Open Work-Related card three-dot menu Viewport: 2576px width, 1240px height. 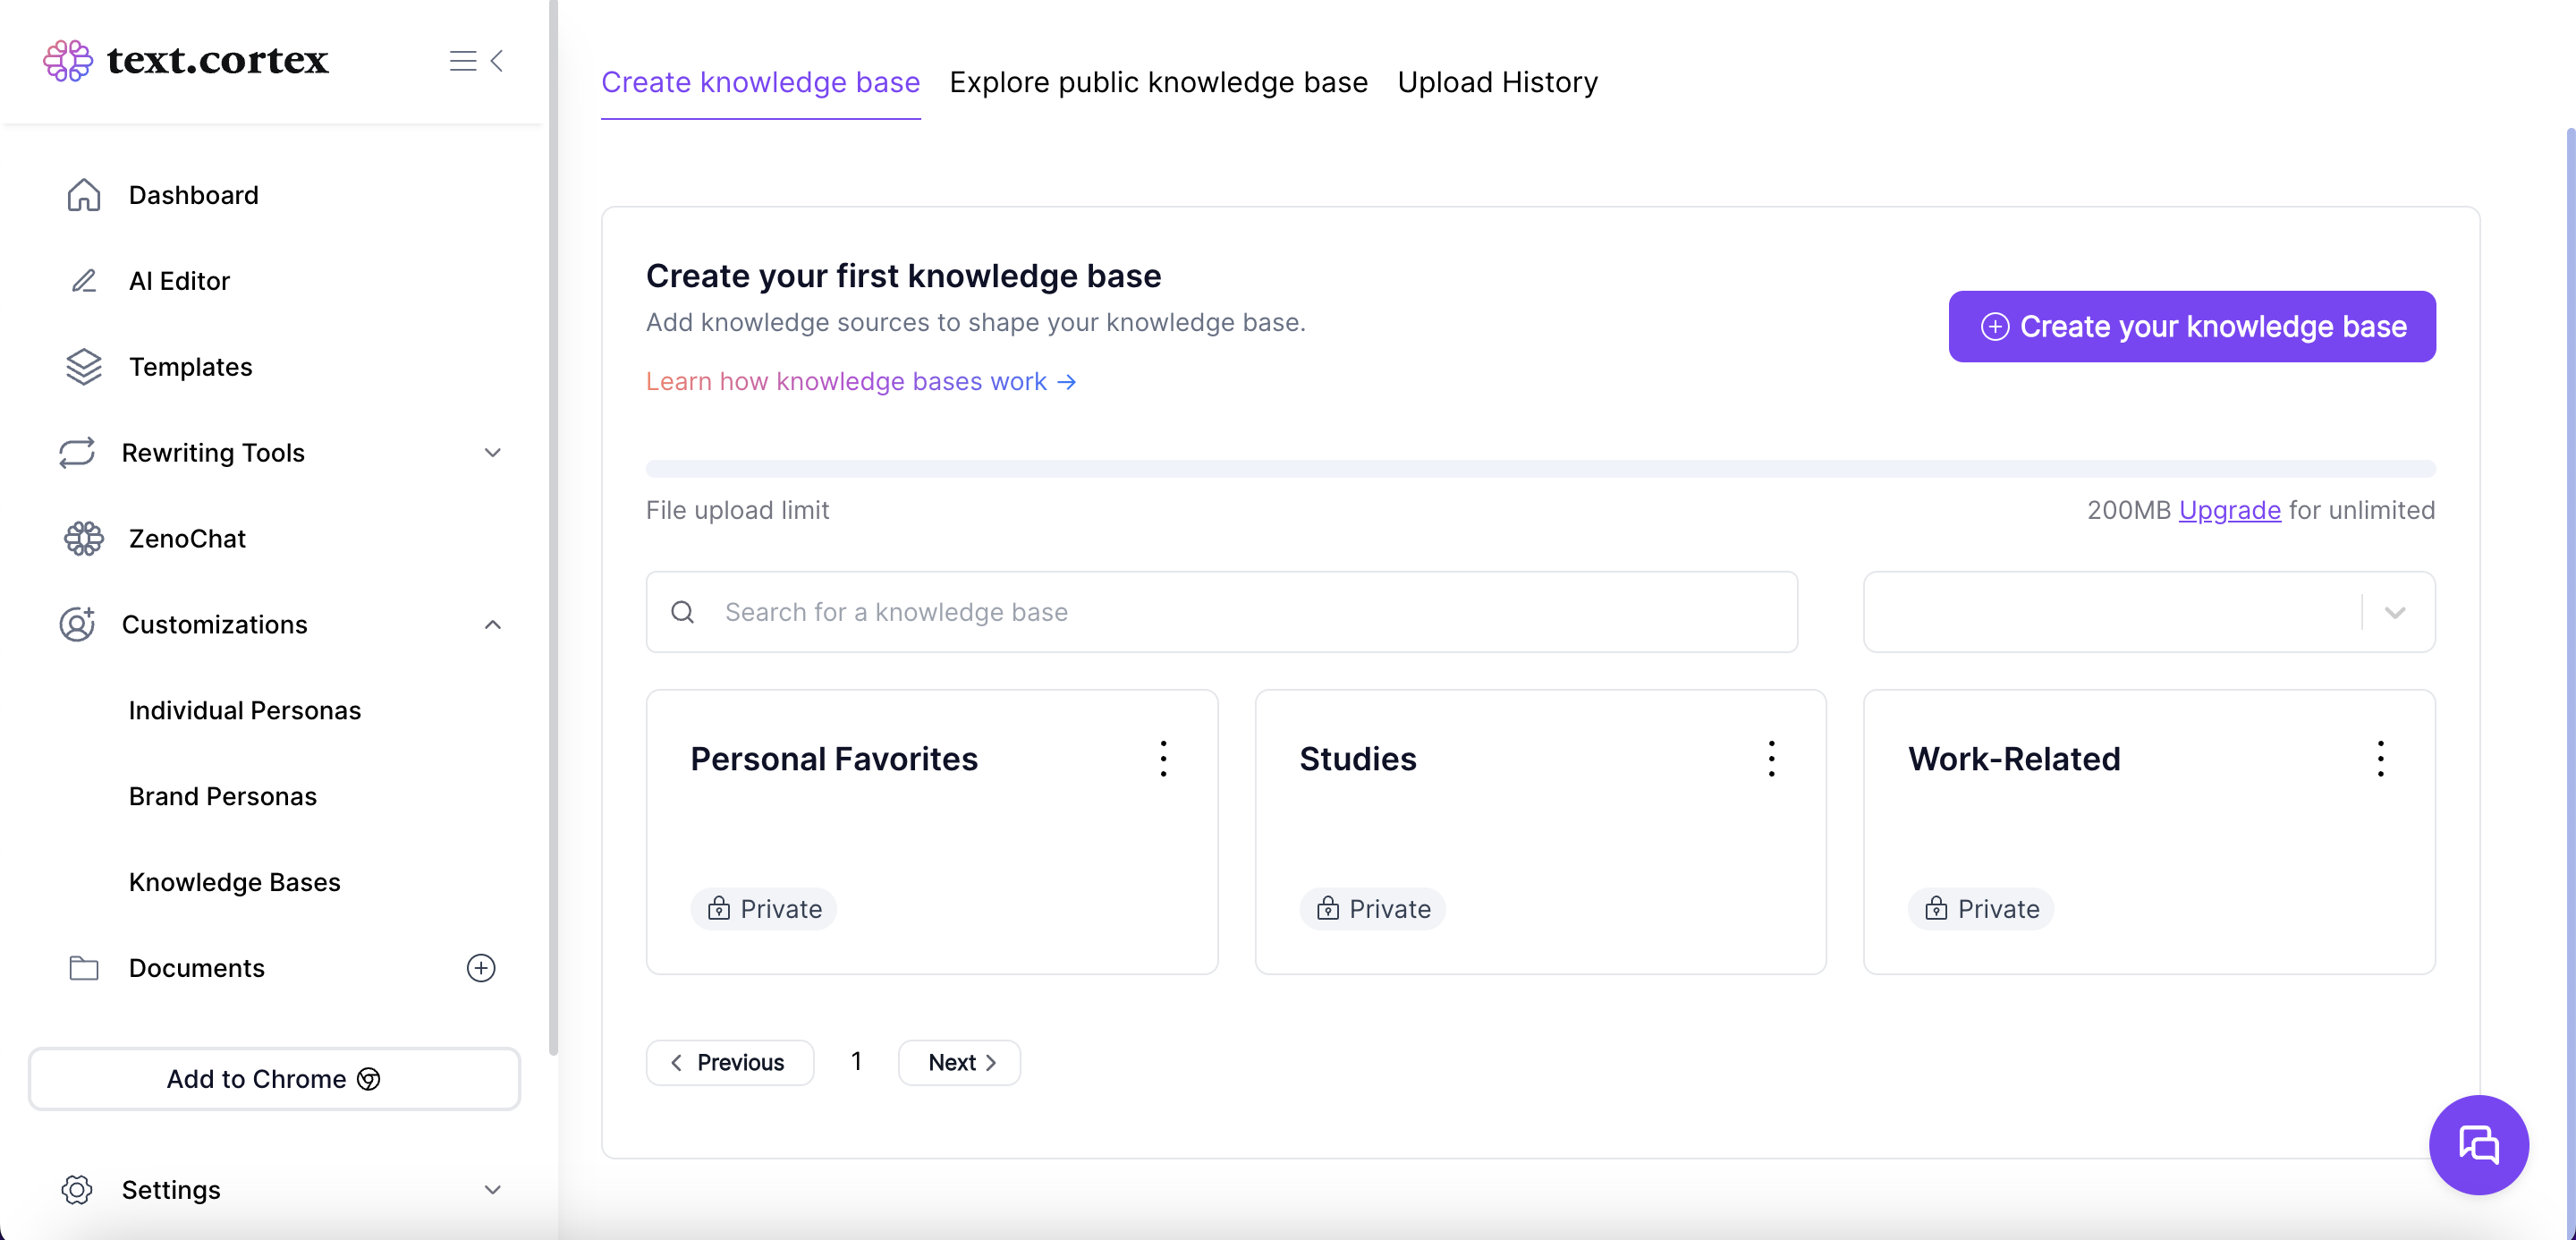click(2380, 759)
